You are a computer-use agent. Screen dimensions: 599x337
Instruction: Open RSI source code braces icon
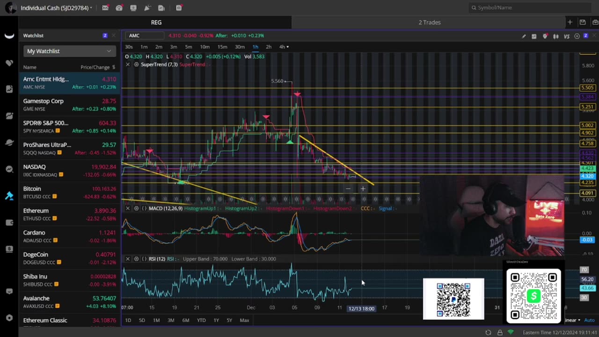(x=144, y=259)
